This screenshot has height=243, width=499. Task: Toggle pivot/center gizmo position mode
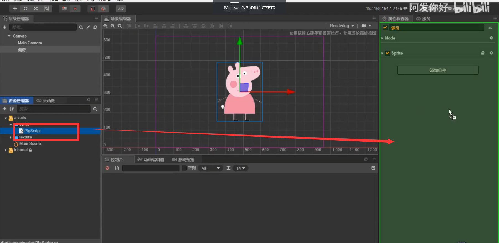point(64,9)
